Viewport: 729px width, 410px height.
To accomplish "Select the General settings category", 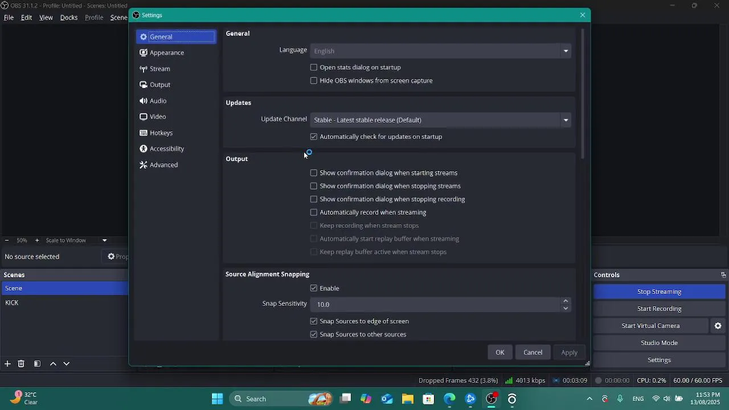I will tap(176, 36).
